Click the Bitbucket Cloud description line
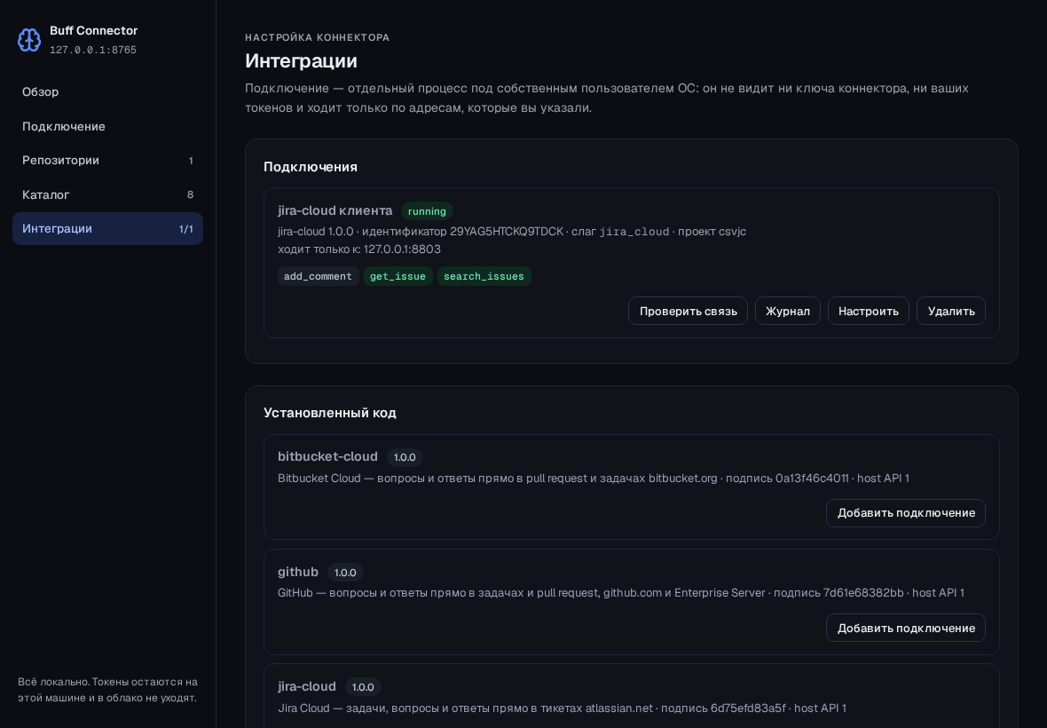The width and height of the screenshot is (1047, 728). 594,479
